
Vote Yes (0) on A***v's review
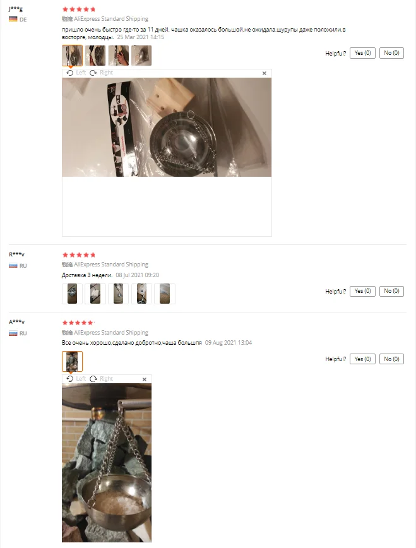[362, 359]
